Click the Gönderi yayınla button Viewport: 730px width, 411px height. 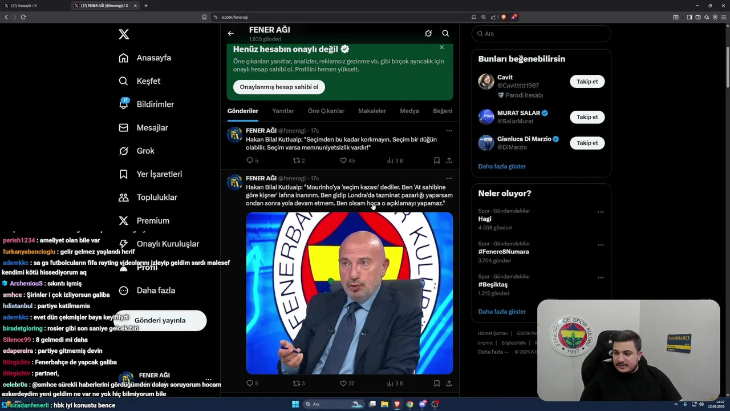(x=160, y=320)
